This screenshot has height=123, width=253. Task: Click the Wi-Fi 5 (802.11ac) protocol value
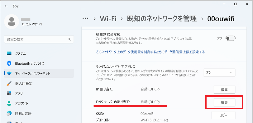pyautogui.click(x=154, y=120)
